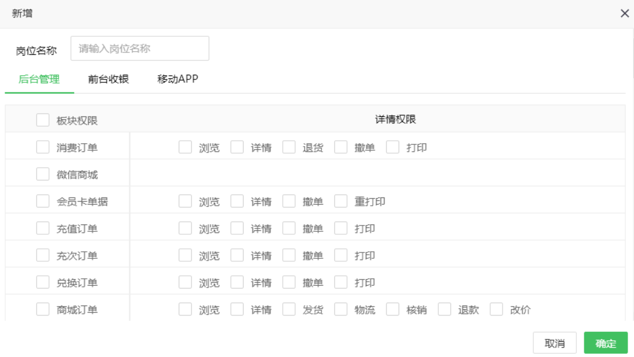The image size is (634, 357).
Task: Select the 后台管理 tab
Action: point(39,79)
